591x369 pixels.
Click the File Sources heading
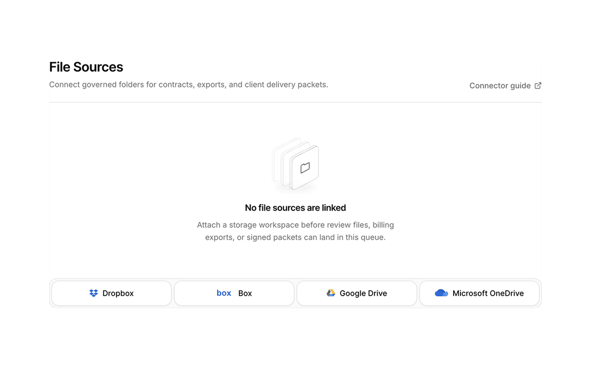click(x=86, y=67)
